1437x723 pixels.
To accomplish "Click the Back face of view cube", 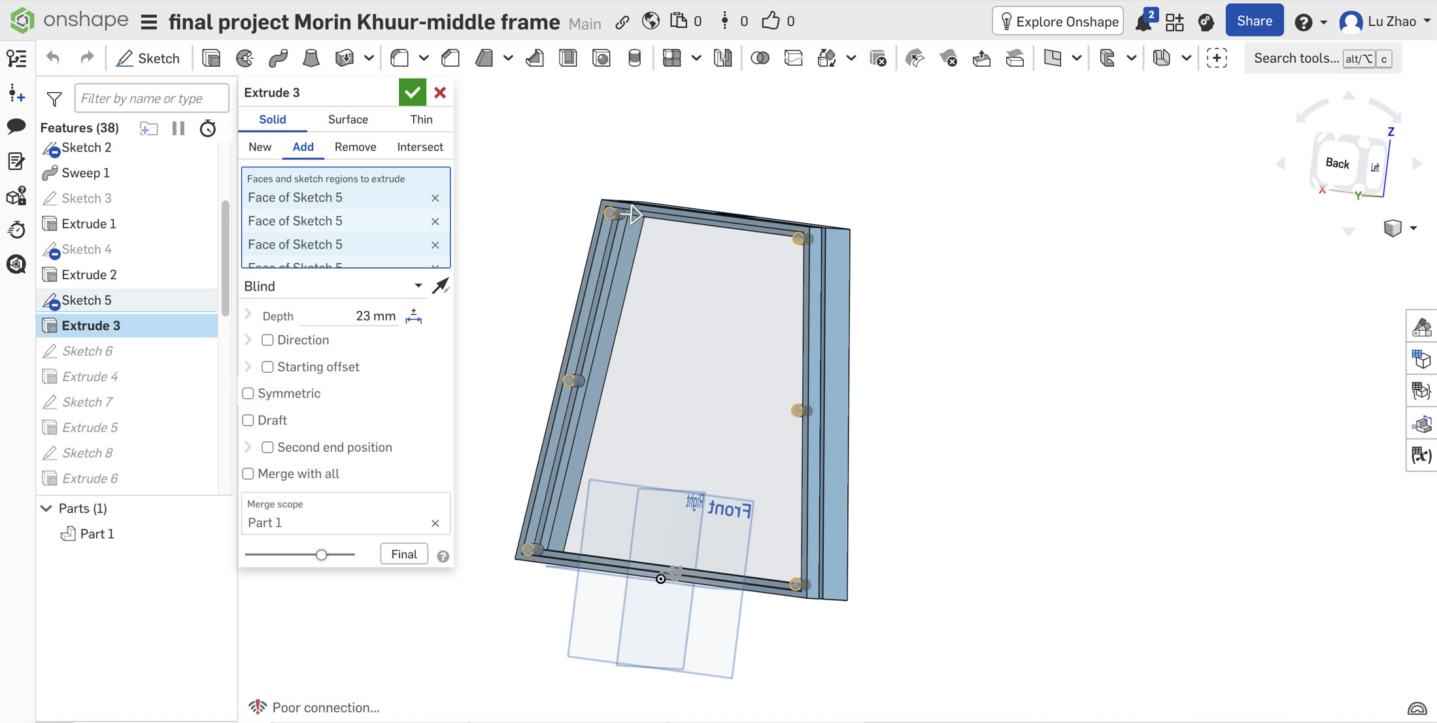I will tap(1337, 163).
